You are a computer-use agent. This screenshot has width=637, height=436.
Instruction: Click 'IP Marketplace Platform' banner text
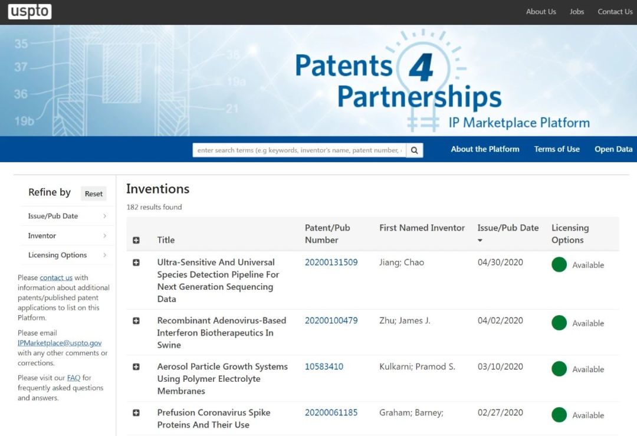(519, 123)
